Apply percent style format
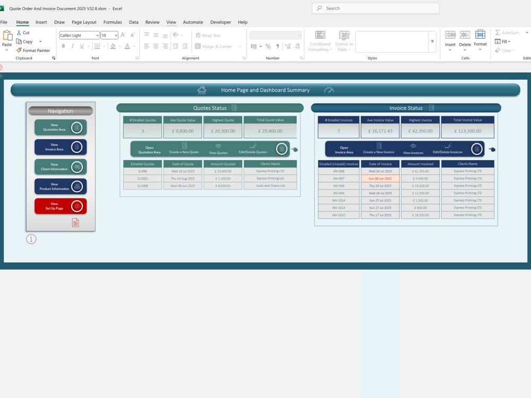The width and height of the screenshot is (531, 398). tap(268, 46)
